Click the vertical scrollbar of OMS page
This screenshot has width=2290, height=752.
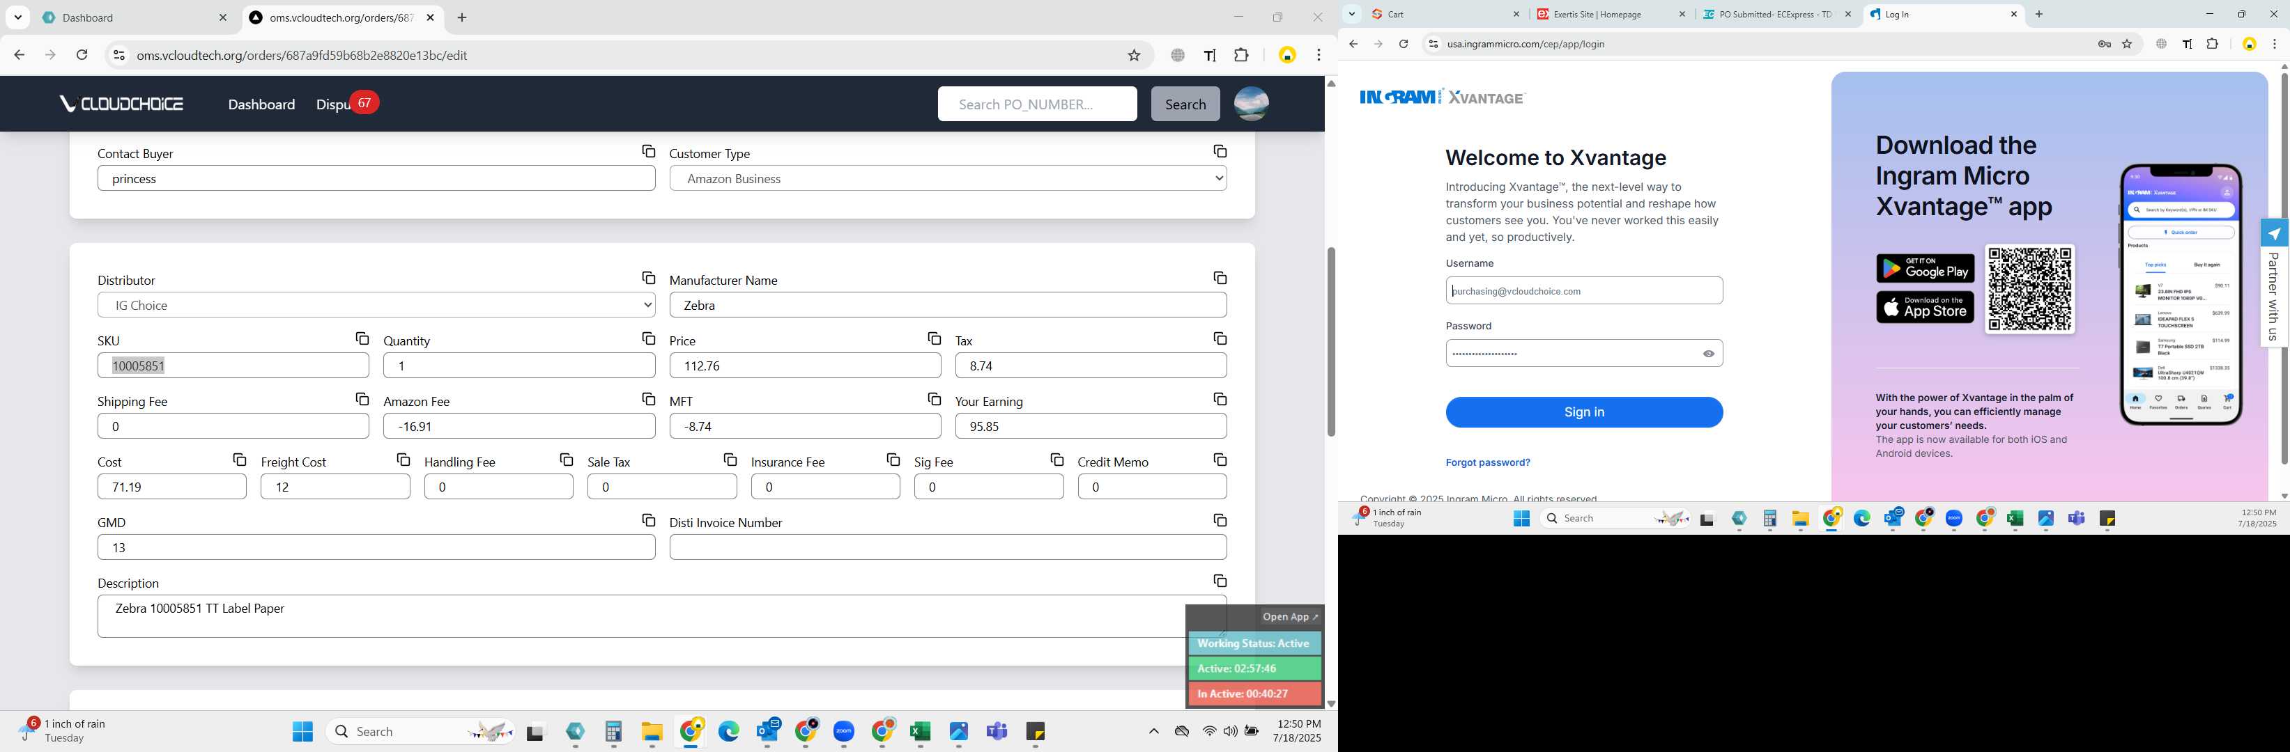(x=1331, y=342)
